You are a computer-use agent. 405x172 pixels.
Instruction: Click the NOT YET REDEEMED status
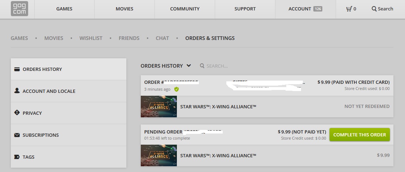click(x=367, y=107)
